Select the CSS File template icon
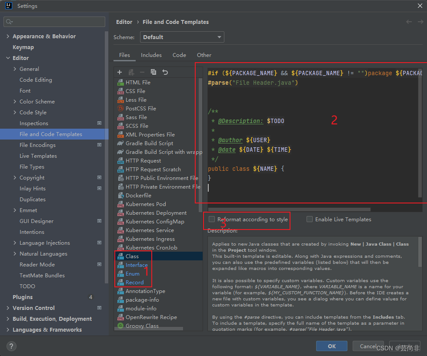 pyautogui.click(x=120, y=91)
